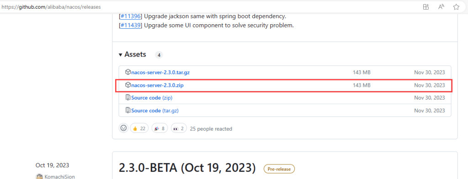
Task: Click the Assets count badge showing 4
Action: [159, 55]
